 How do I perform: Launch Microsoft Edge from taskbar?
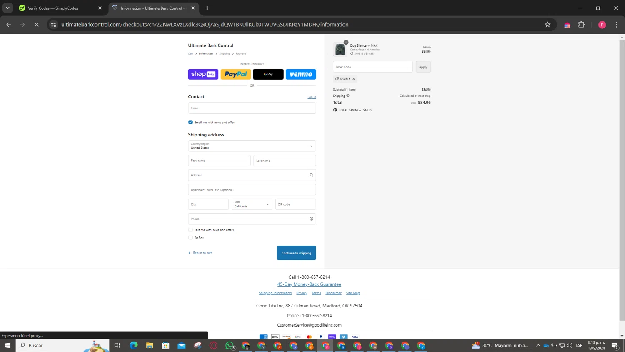click(134, 345)
